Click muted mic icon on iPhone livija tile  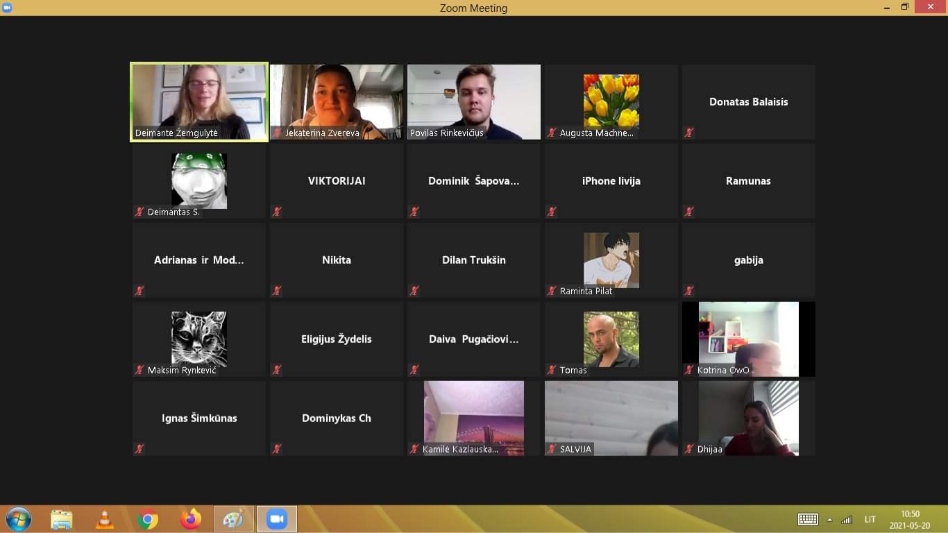pyautogui.click(x=552, y=212)
